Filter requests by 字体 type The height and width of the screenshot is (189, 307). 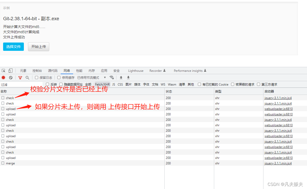pos(146,85)
